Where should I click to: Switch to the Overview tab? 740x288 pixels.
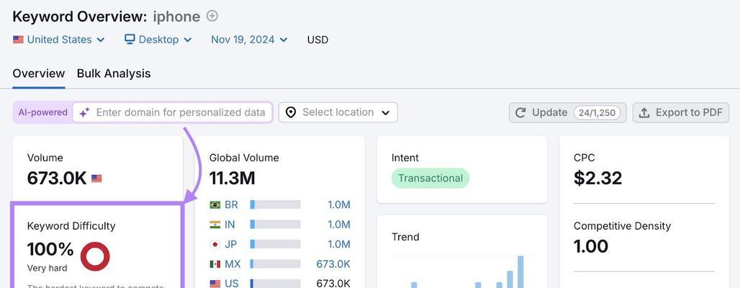[x=39, y=73]
